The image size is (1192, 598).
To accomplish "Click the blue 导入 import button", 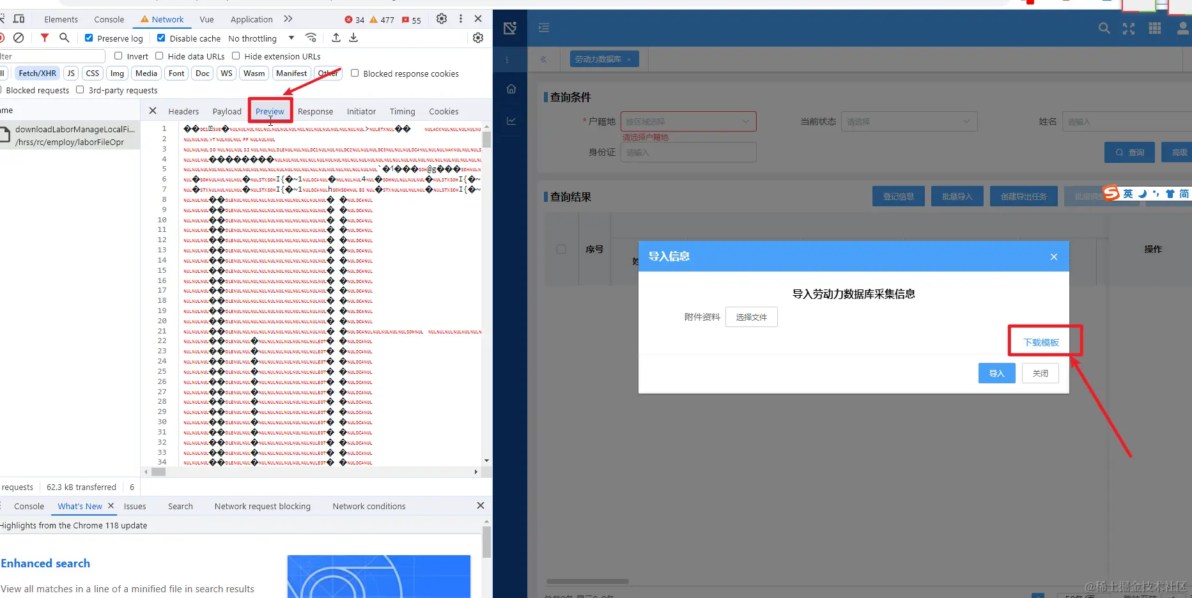I will click(997, 373).
